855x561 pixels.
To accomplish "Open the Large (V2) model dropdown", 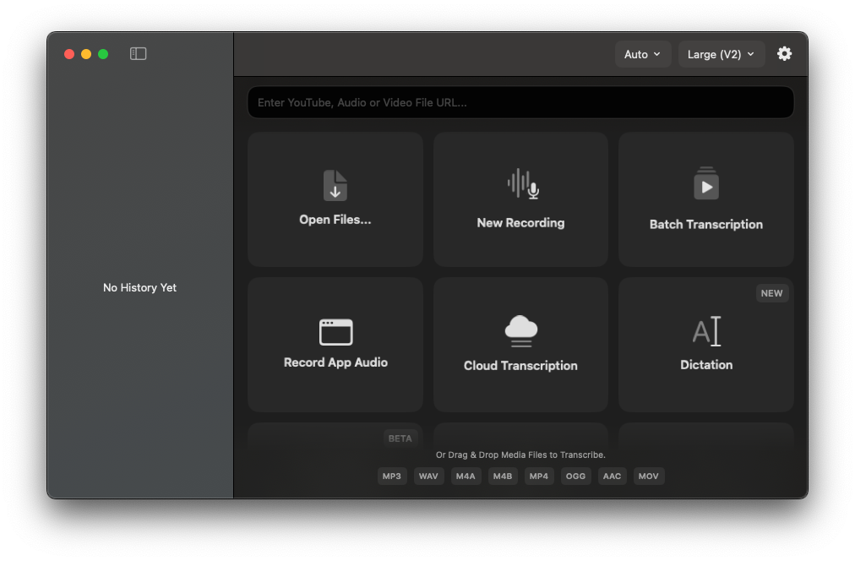I will click(721, 54).
